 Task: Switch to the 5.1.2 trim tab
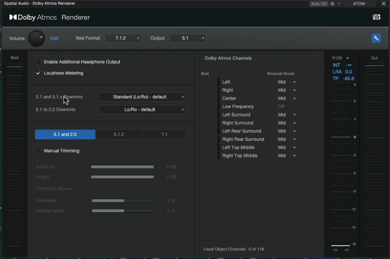point(119,135)
